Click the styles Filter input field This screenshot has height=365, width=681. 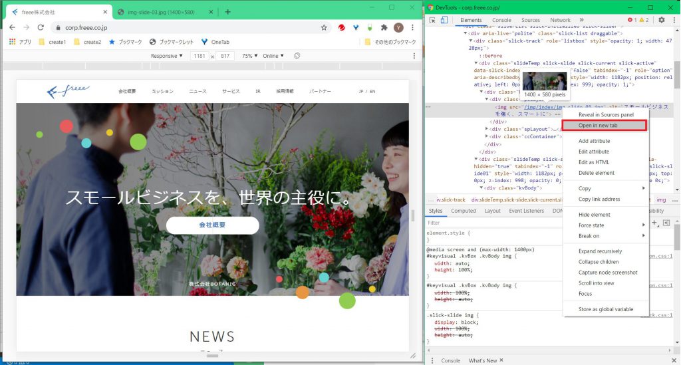[x=493, y=223]
